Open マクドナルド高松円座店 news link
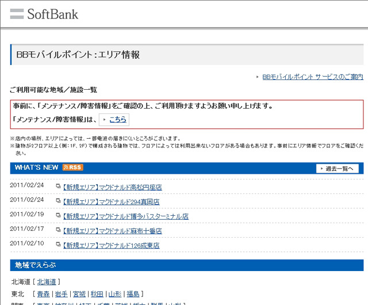Image resolution: width=368 pixels, height=305 pixels. [113, 187]
